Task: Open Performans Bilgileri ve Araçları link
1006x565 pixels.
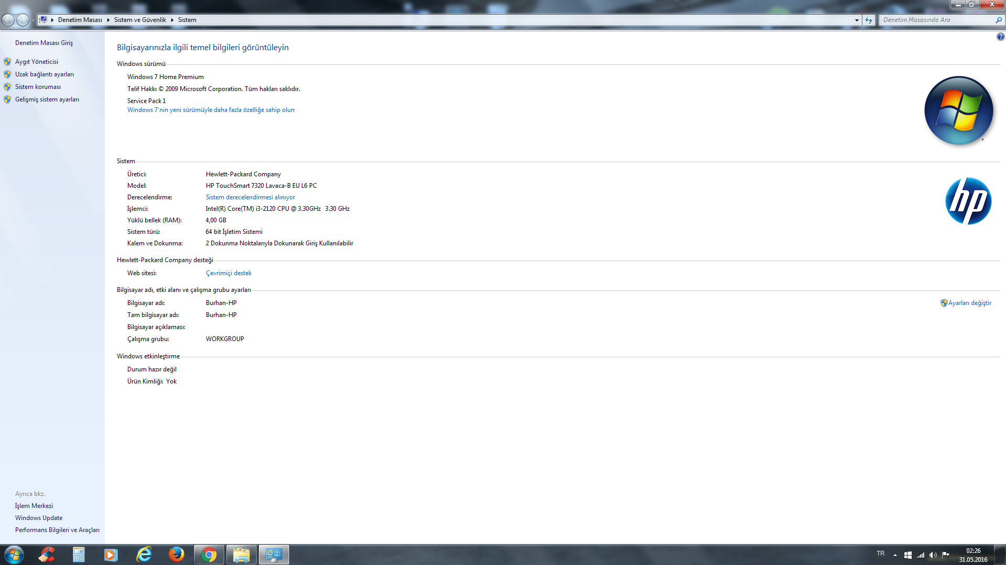Action: [x=57, y=530]
